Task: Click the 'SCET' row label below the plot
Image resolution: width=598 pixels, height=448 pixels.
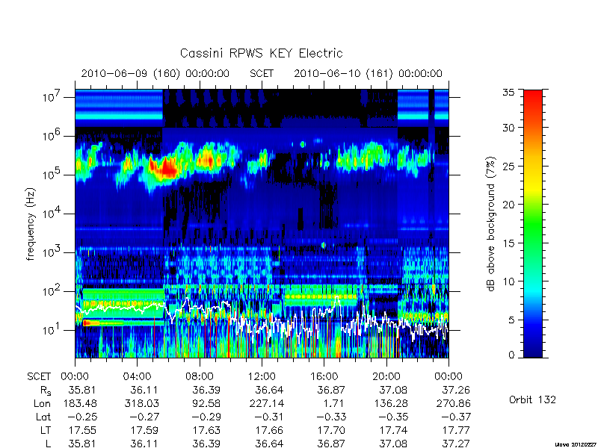Action: 39,376
